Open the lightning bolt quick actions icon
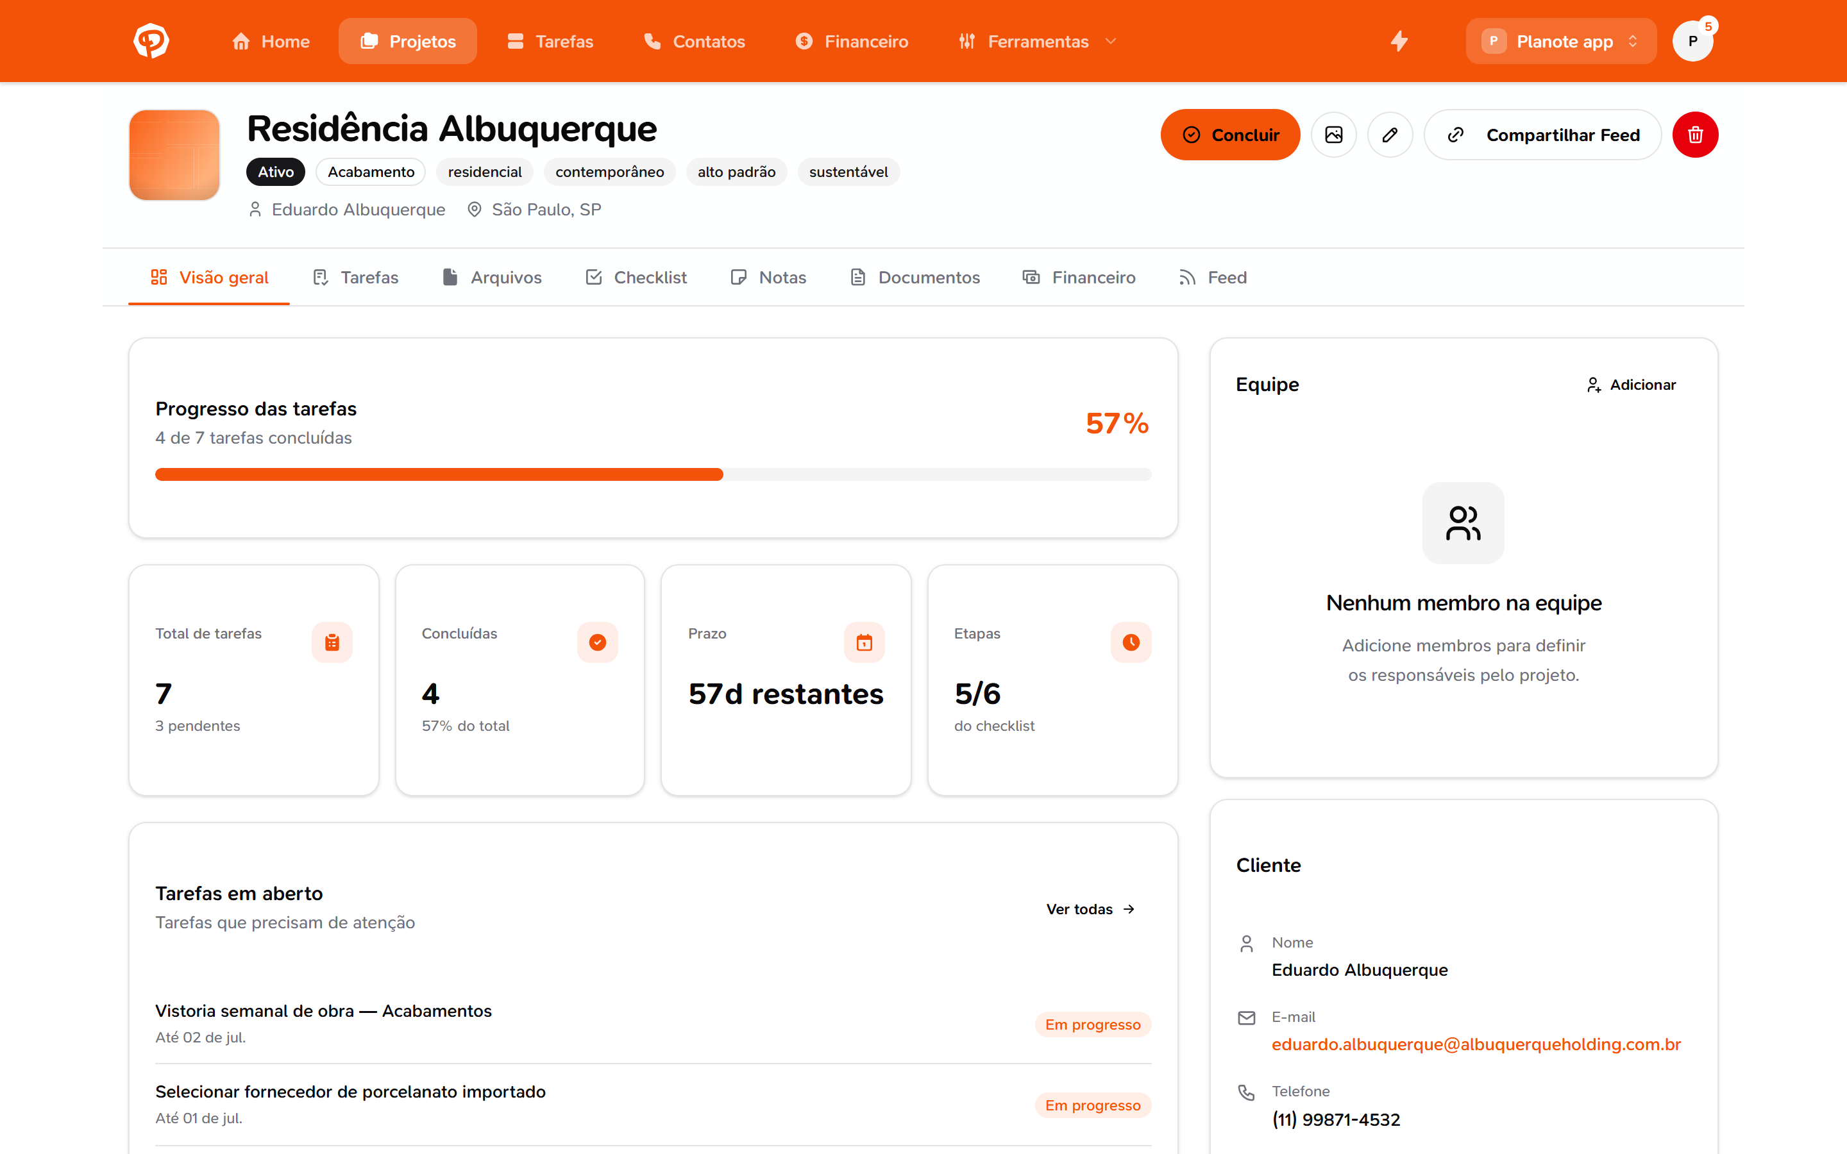Viewport: 1847px width, 1154px height. [x=1398, y=41]
